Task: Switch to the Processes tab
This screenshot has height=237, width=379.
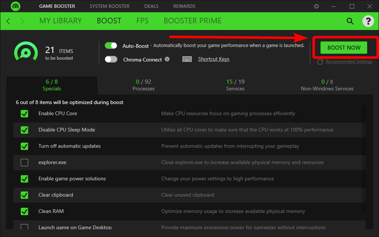Action: click(x=144, y=85)
